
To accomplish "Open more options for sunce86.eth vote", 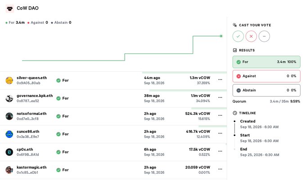I will tap(220, 133).
